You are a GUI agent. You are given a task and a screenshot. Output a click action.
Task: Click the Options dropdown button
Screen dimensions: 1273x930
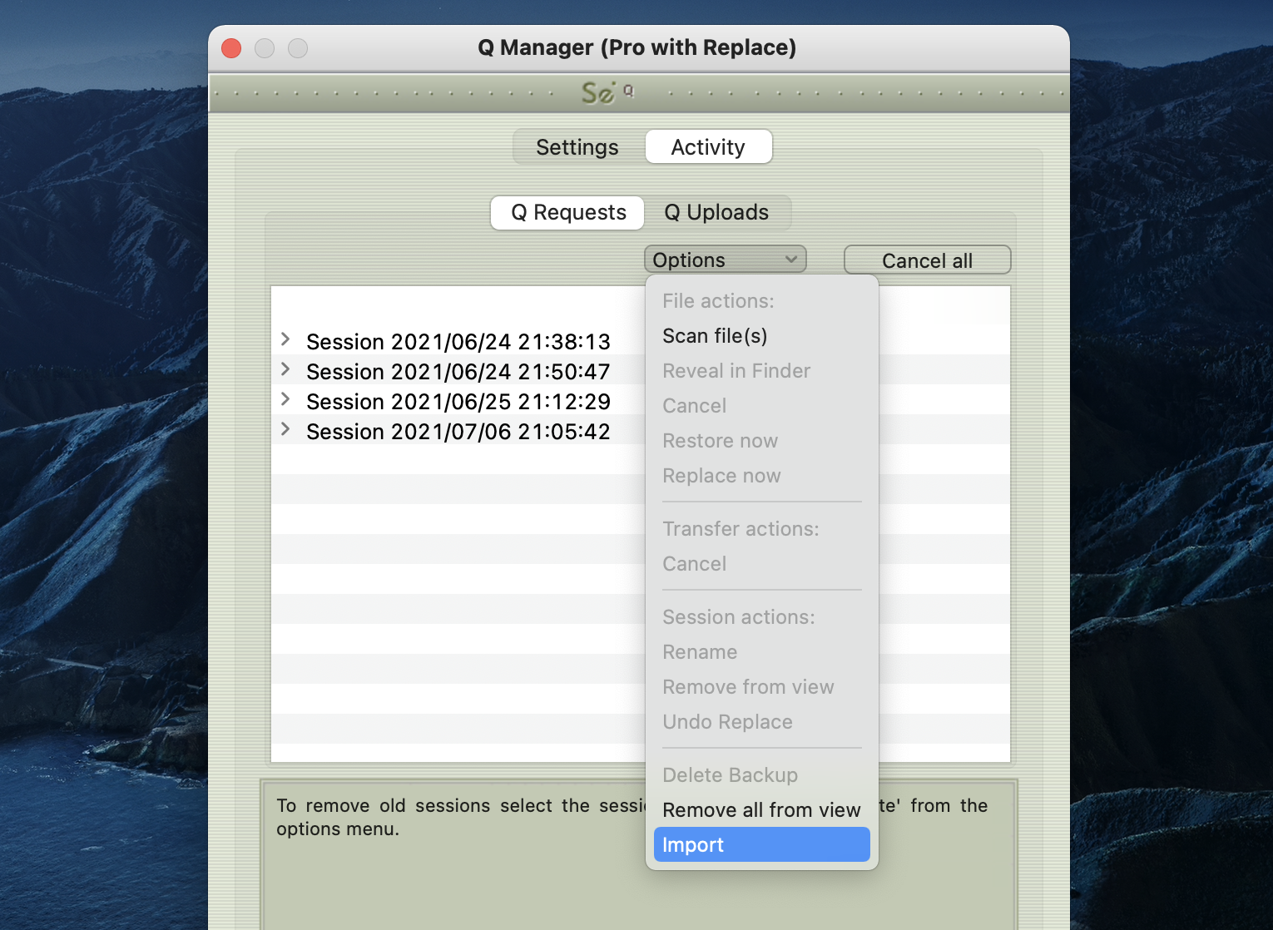[x=725, y=260]
